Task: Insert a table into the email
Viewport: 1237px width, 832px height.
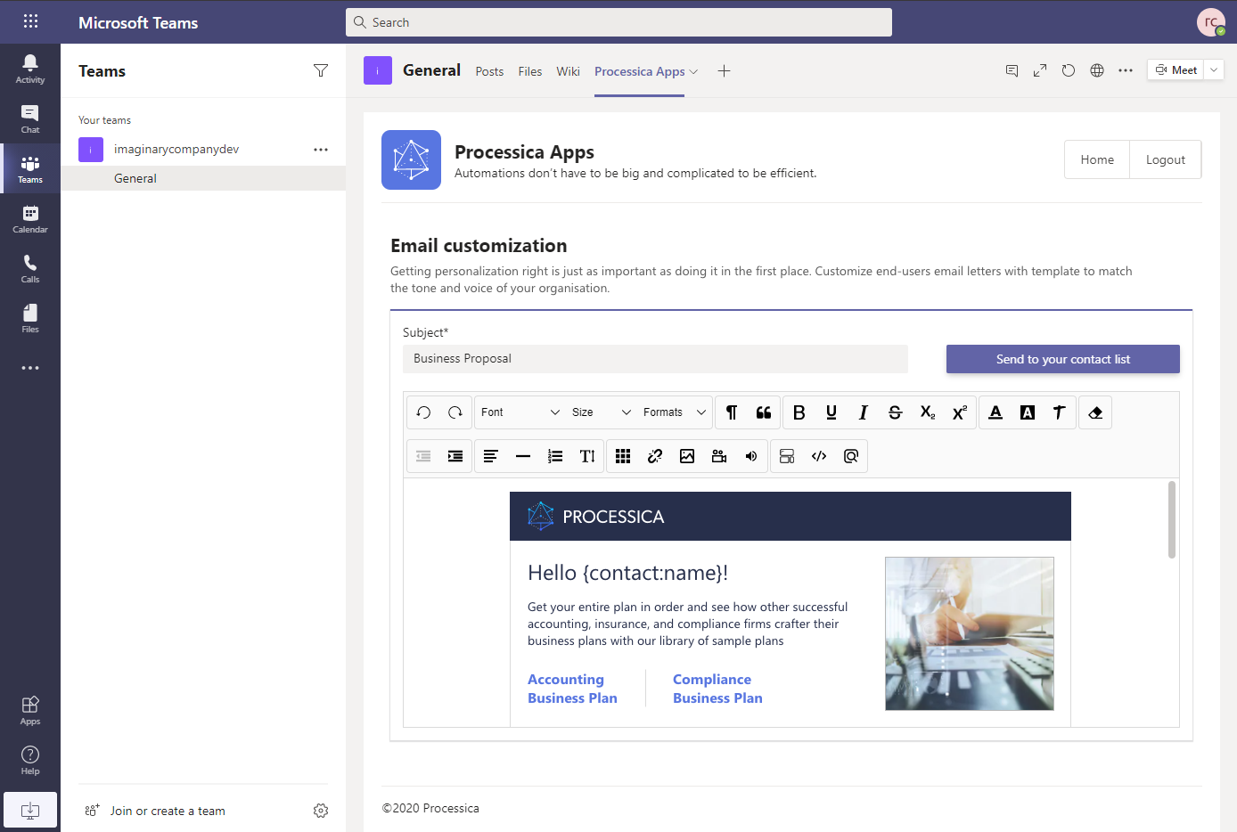Action: 623,456
